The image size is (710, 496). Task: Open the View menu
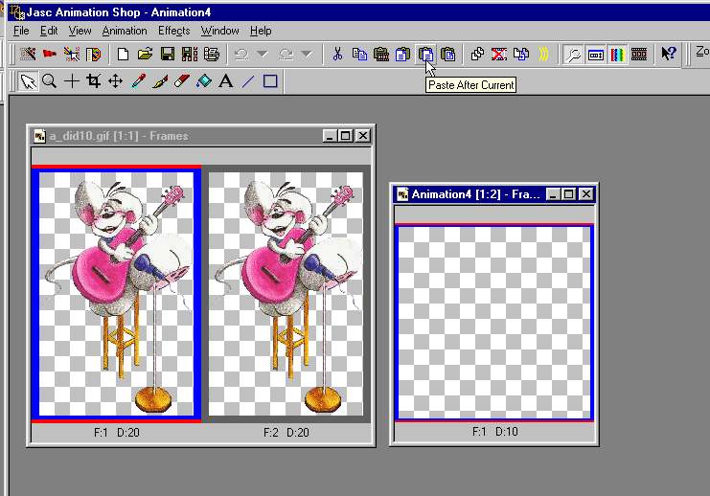click(x=80, y=31)
